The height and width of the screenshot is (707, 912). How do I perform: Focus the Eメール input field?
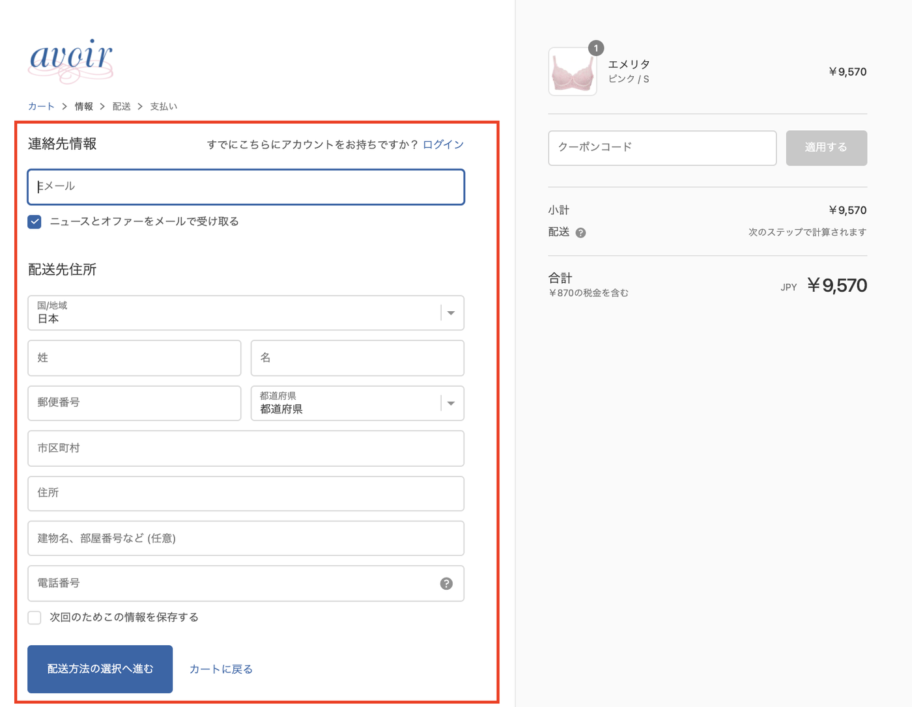click(246, 187)
